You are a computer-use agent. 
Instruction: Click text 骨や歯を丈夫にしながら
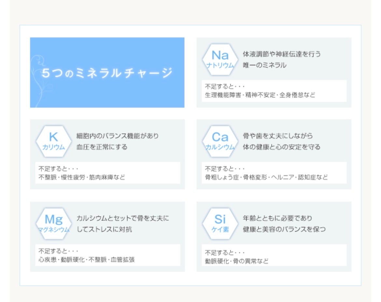pyautogui.click(x=278, y=136)
